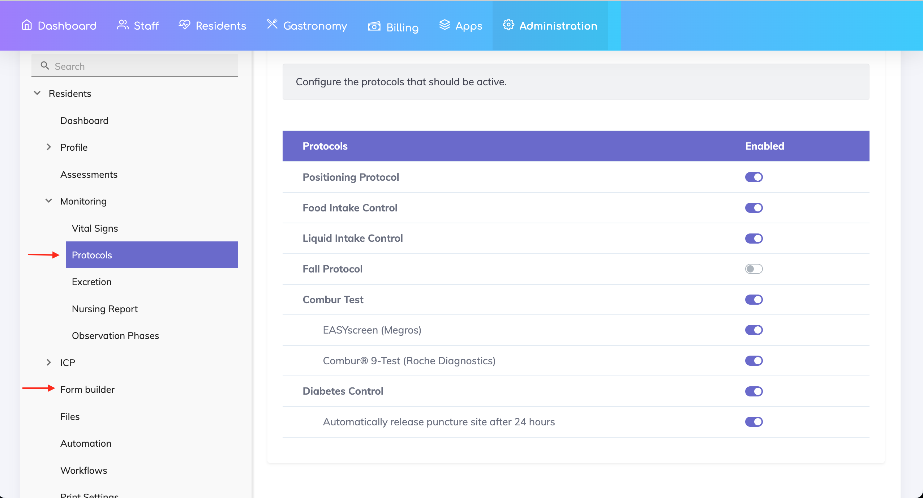Disable the Positioning Protocol toggle
The height and width of the screenshot is (498, 923).
pyautogui.click(x=754, y=177)
